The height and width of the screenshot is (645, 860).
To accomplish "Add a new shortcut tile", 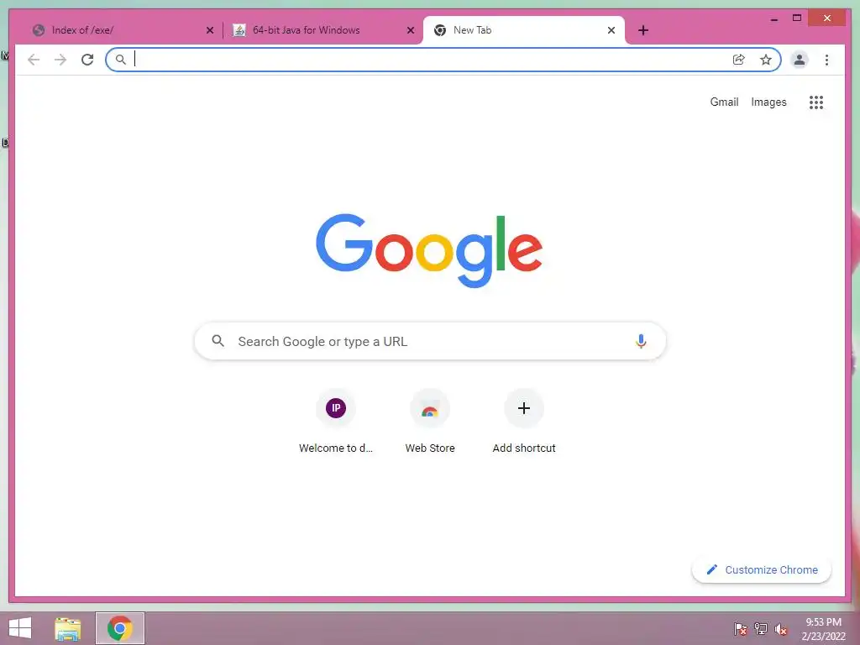I will (x=524, y=422).
